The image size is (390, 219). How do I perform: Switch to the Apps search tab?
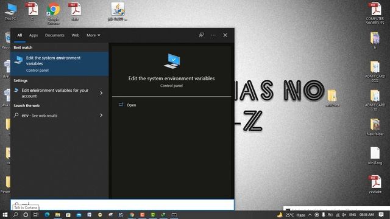(34, 35)
